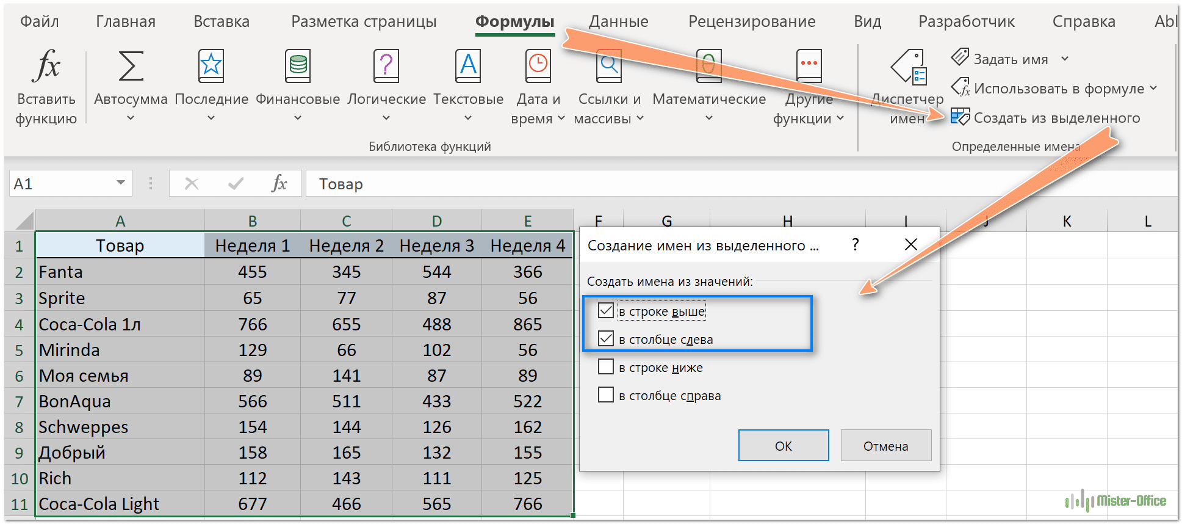Select the cell with value 865
Image resolution: width=1182 pixels, height=524 pixels.
528,324
